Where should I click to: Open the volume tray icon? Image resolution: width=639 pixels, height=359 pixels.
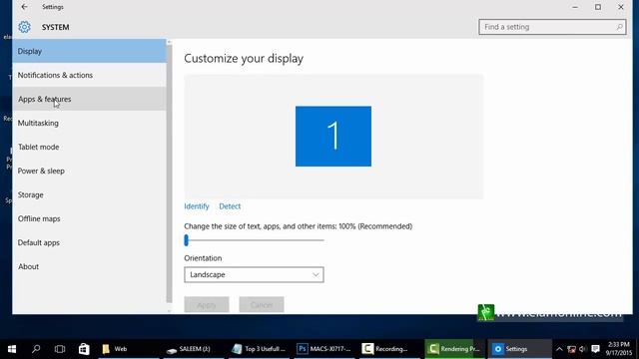pos(583,349)
